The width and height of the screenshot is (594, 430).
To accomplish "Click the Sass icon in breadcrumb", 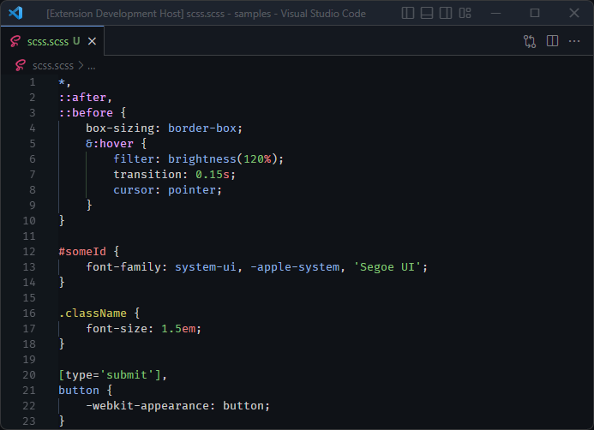I will click(21, 65).
